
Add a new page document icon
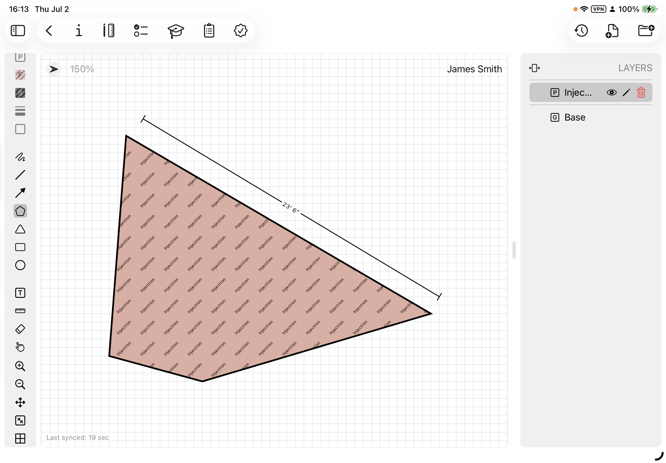coord(612,31)
